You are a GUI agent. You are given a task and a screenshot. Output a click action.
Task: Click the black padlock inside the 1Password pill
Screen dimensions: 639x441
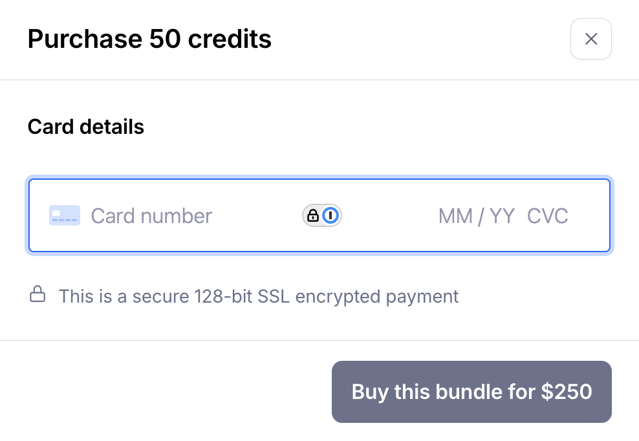tap(313, 215)
